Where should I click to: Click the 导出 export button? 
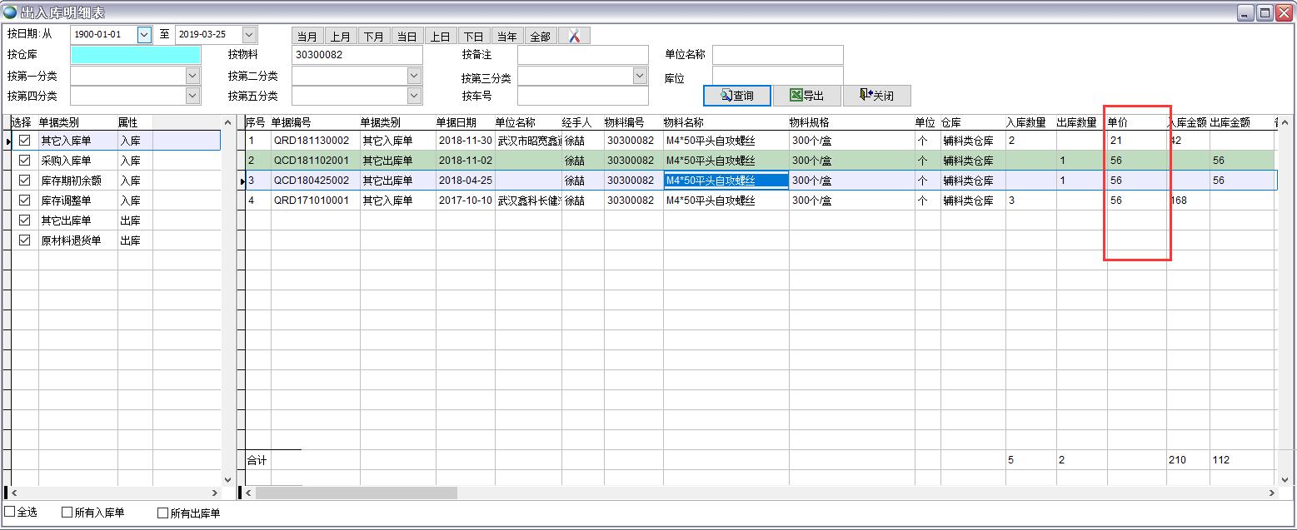806,96
